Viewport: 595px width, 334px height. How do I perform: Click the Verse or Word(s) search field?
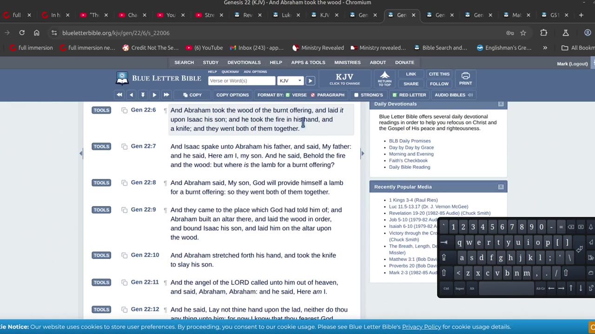pyautogui.click(x=242, y=81)
